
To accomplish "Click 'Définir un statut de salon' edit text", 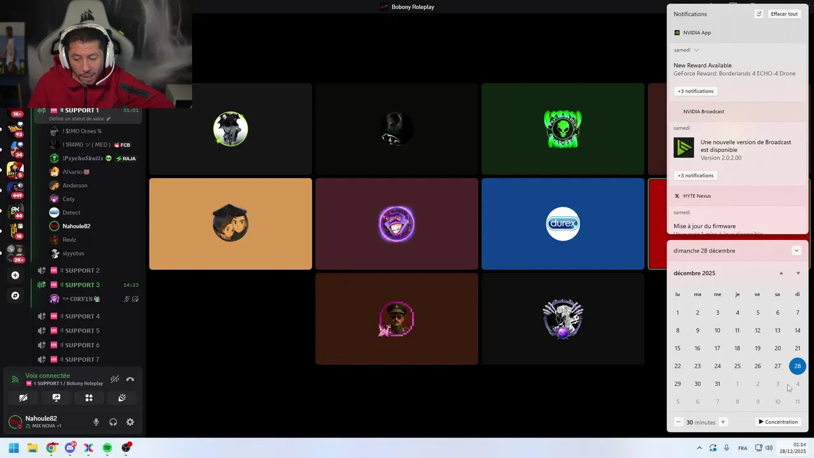I will (x=79, y=119).
